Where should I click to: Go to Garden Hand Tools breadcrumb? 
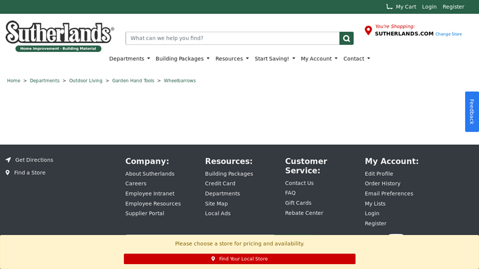(133, 81)
